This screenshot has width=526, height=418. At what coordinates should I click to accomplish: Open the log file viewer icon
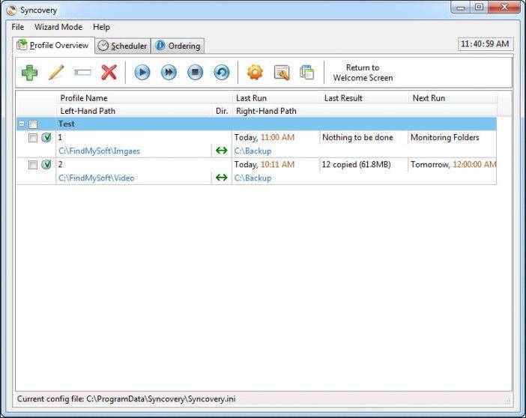coord(281,73)
